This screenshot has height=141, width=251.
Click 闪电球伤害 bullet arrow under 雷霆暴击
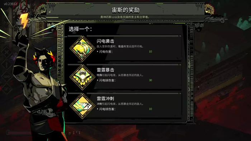(98, 80)
